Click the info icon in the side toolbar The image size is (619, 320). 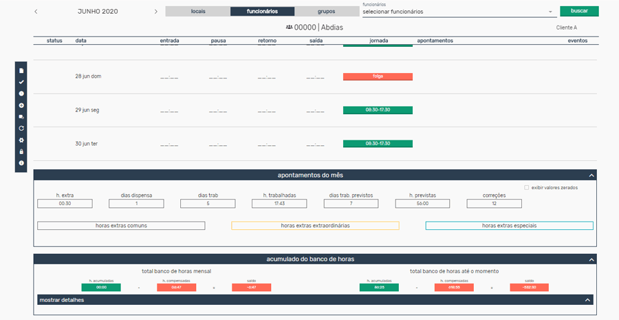pos(21,163)
